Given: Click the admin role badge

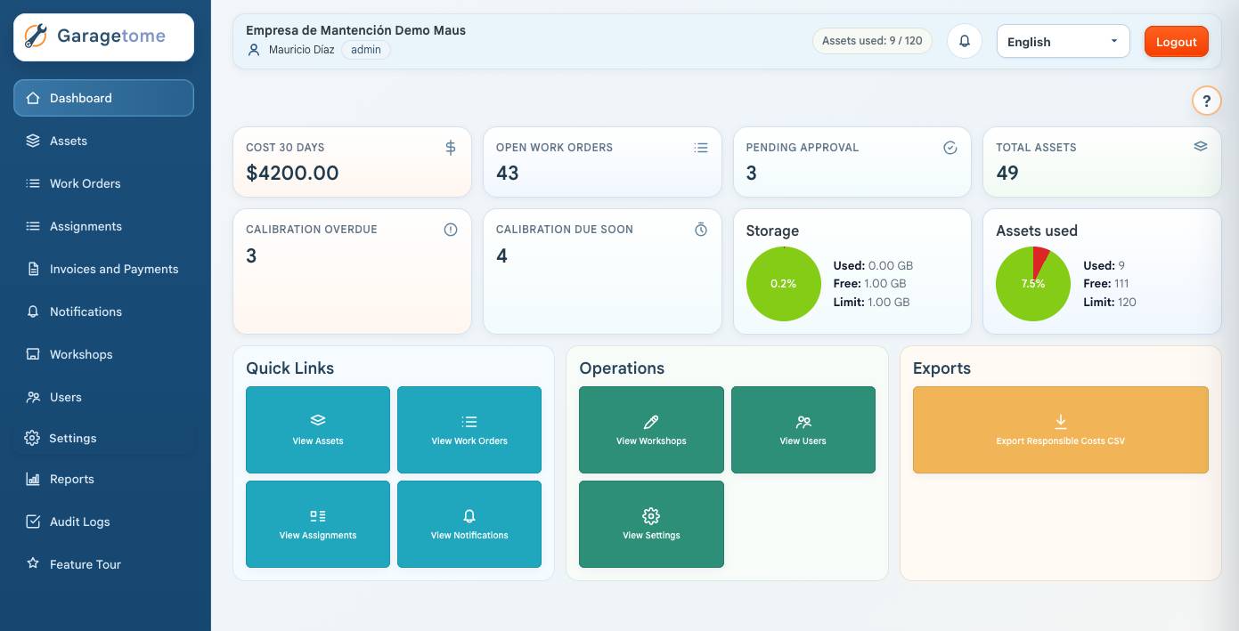Looking at the screenshot, I should click(x=366, y=50).
